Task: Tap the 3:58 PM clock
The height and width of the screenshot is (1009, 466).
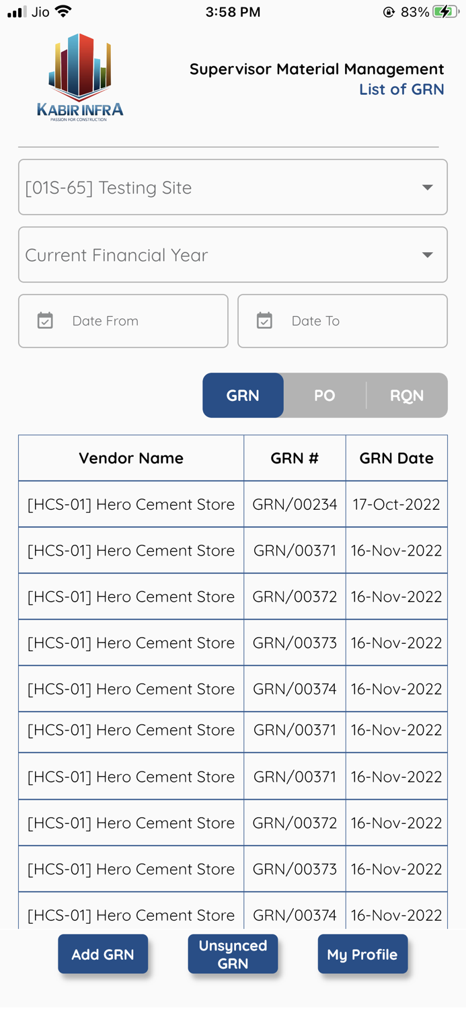Action: (x=233, y=12)
